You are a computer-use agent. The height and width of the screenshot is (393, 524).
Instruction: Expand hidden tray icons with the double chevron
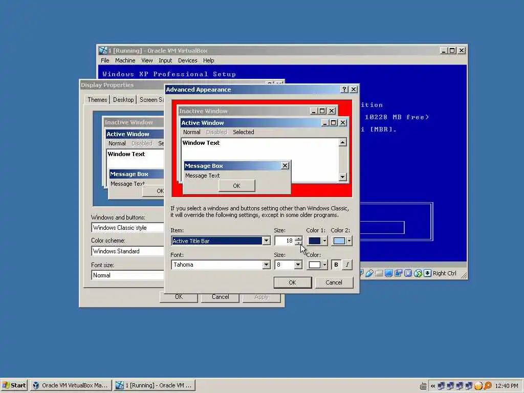pos(433,386)
